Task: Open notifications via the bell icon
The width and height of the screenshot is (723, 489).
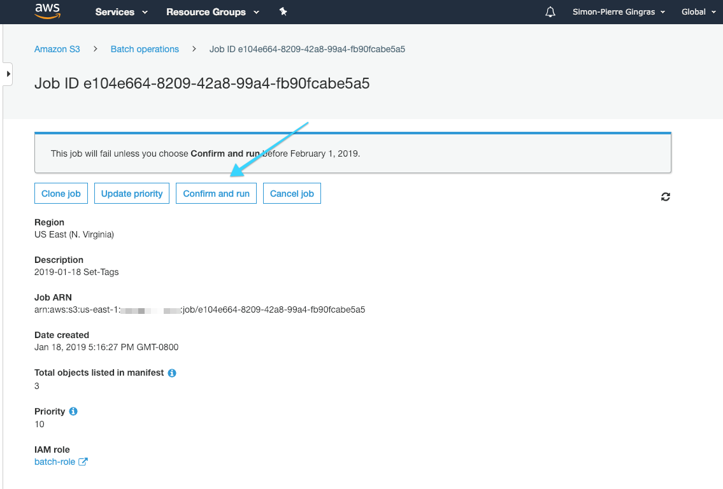Action: click(x=550, y=11)
